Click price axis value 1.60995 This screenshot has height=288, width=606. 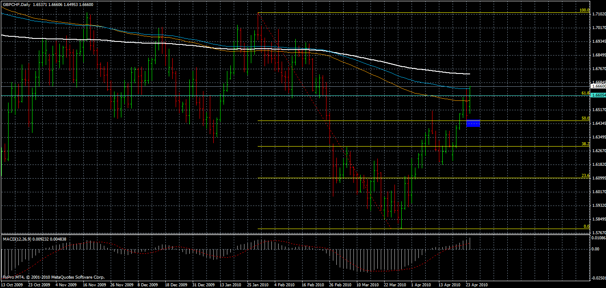point(599,178)
